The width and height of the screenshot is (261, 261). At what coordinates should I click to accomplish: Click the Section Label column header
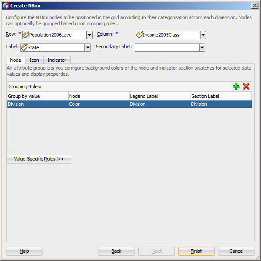[x=221, y=96]
